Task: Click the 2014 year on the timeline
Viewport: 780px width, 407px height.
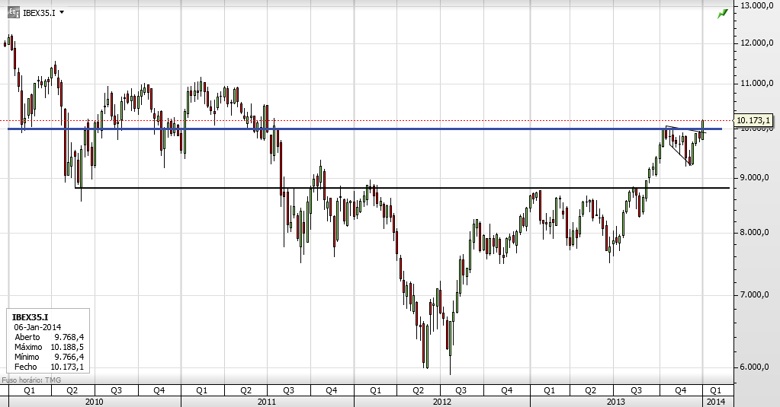Action: click(x=715, y=401)
